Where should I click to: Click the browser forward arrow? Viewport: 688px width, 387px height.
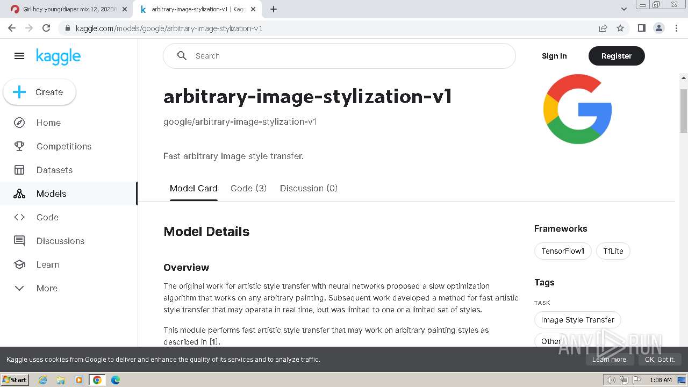tap(29, 28)
